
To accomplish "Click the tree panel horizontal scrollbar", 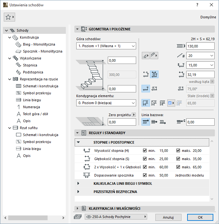I will pyautogui.click(x=28, y=218).
